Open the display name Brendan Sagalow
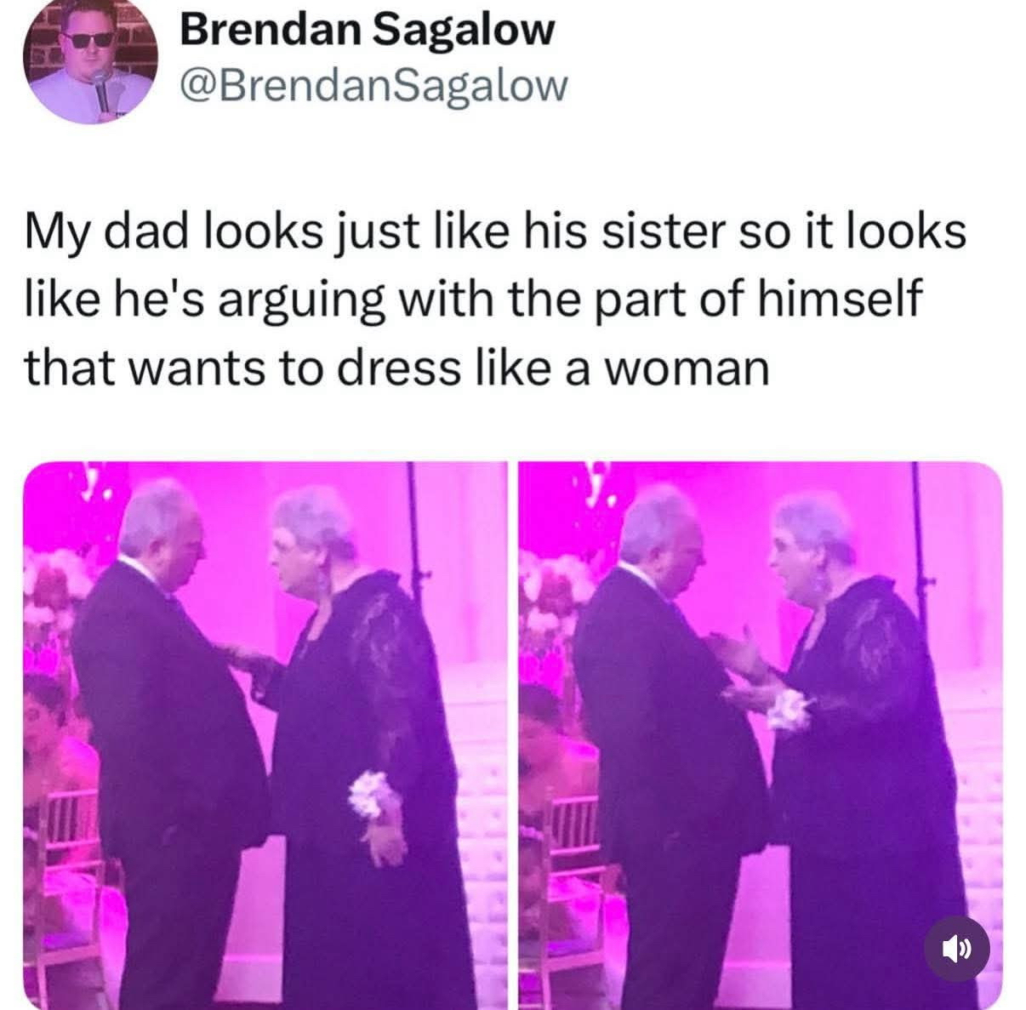The height and width of the screenshot is (1010, 1026). coord(367,31)
